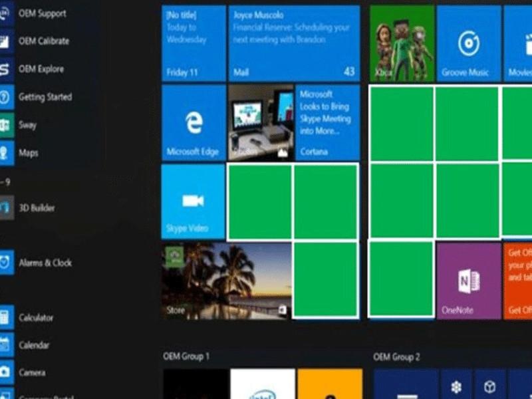
Task: Open the Getting Started app
Action: pyautogui.click(x=36, y=97)
